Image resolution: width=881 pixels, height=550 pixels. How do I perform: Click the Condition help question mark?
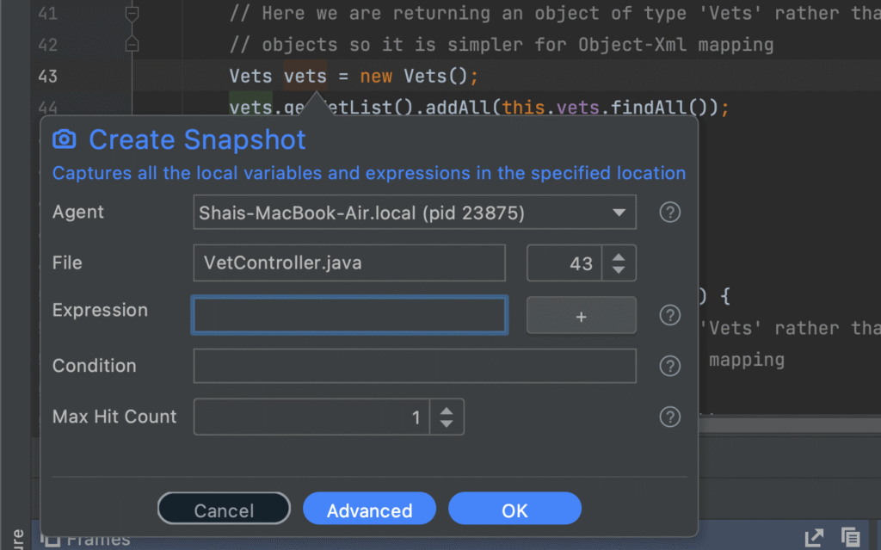click(x=669, y=366)
